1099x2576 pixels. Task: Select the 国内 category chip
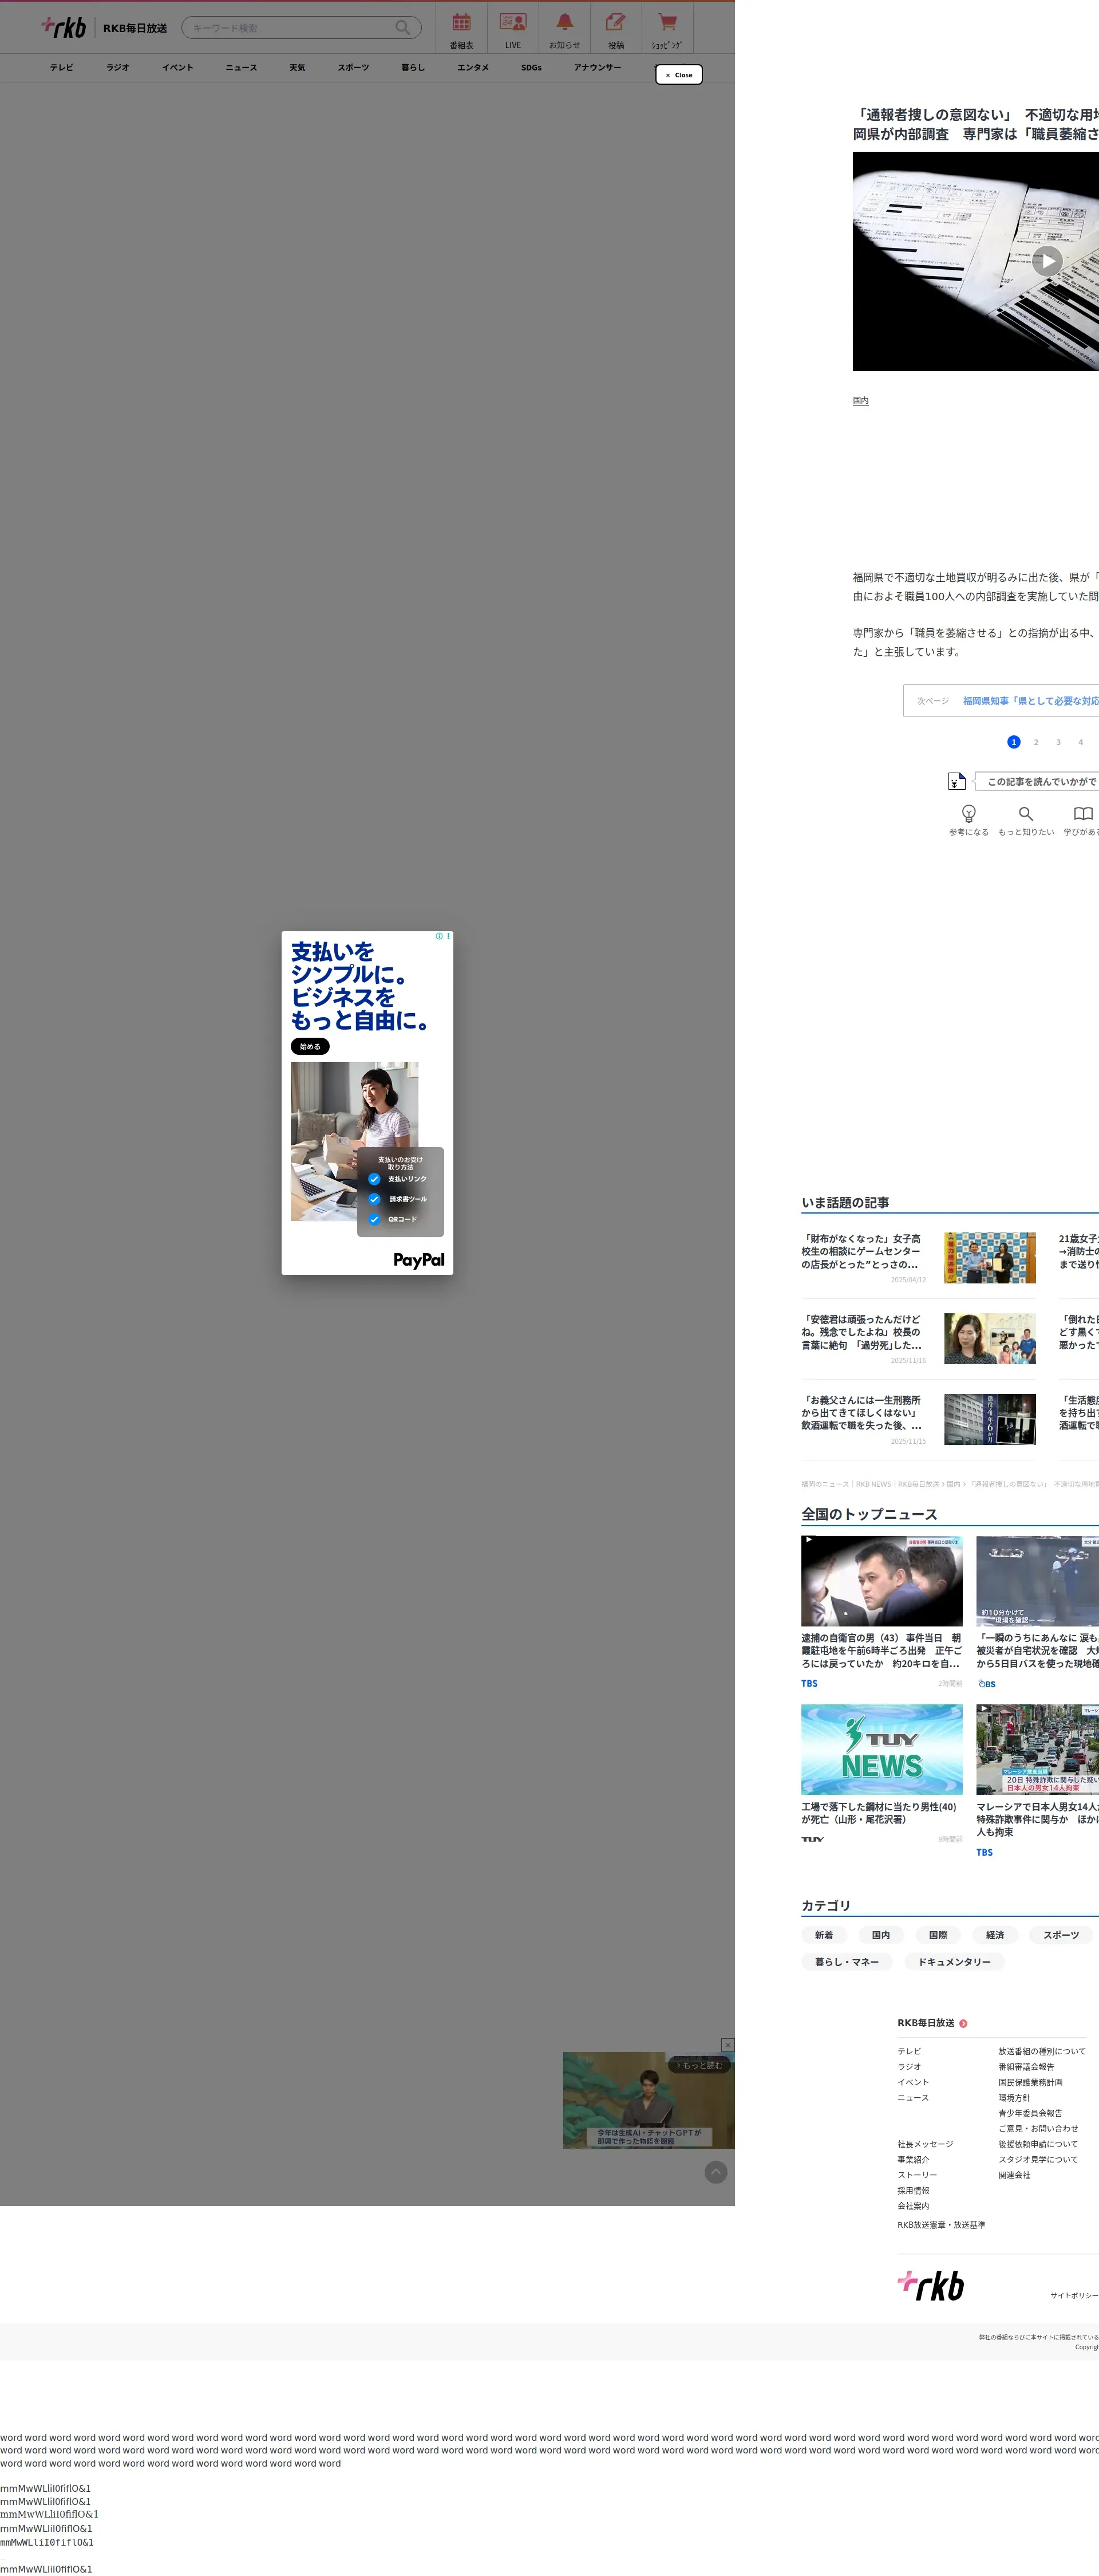(880, 1935)
